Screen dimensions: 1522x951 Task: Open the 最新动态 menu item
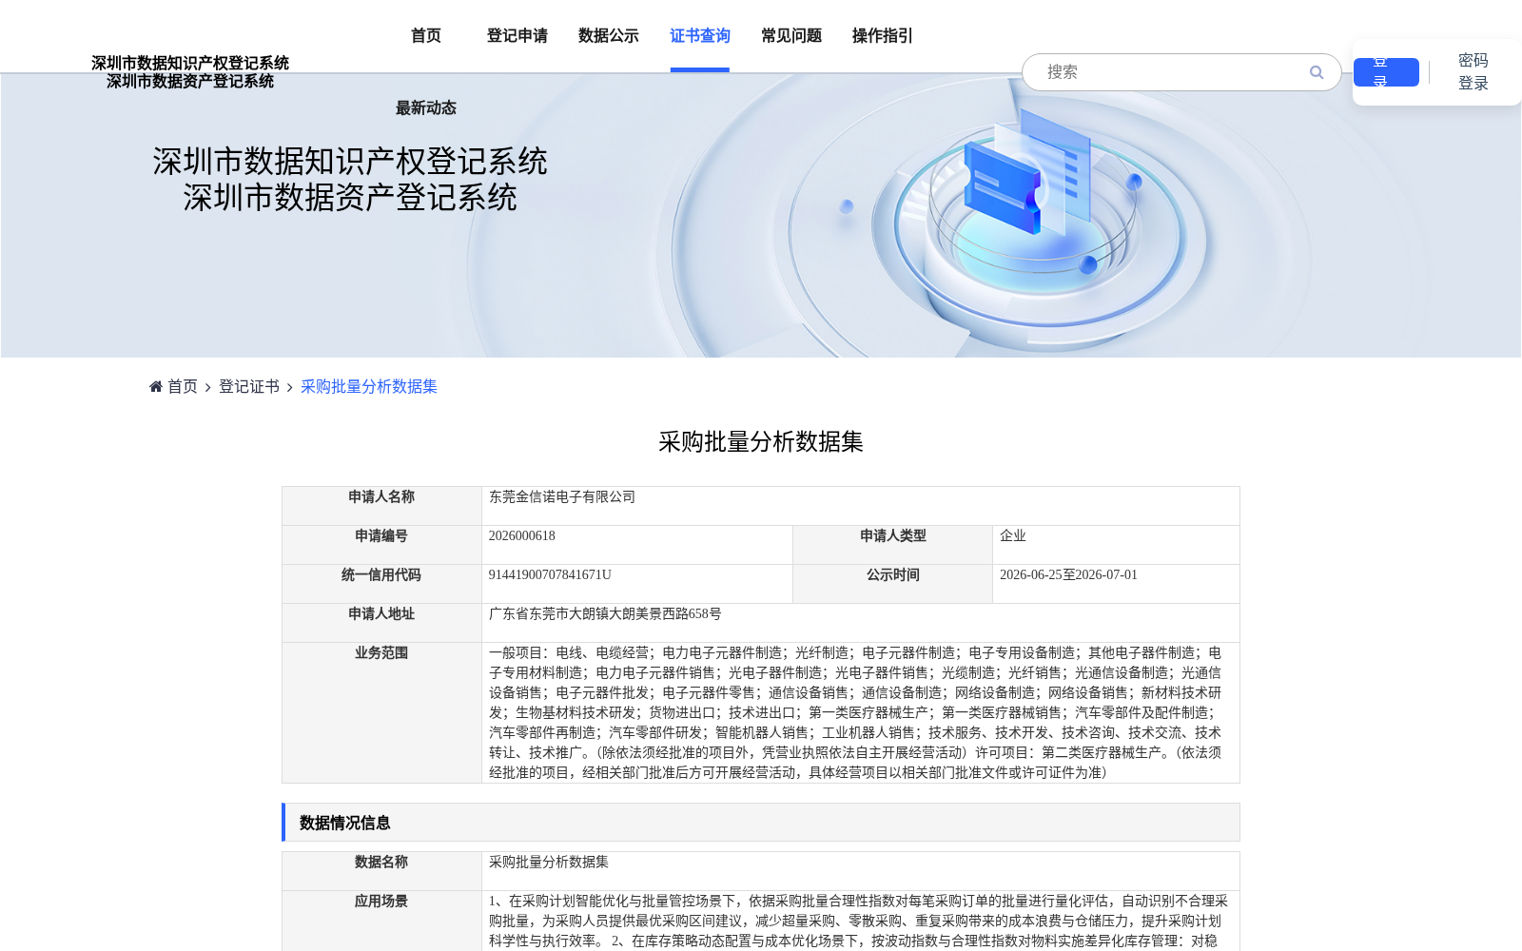pos(426,107)
